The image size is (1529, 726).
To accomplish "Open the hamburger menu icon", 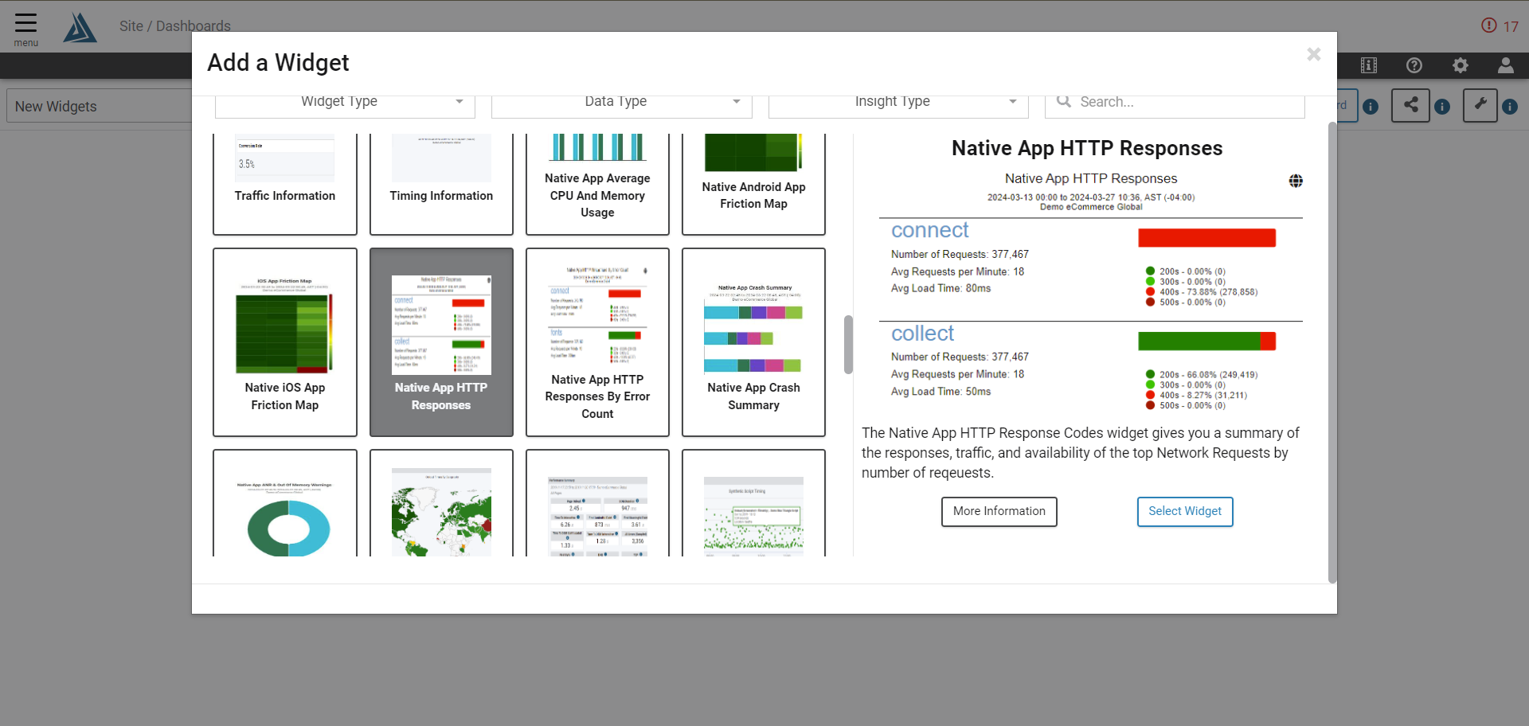I will click(25, 24).
